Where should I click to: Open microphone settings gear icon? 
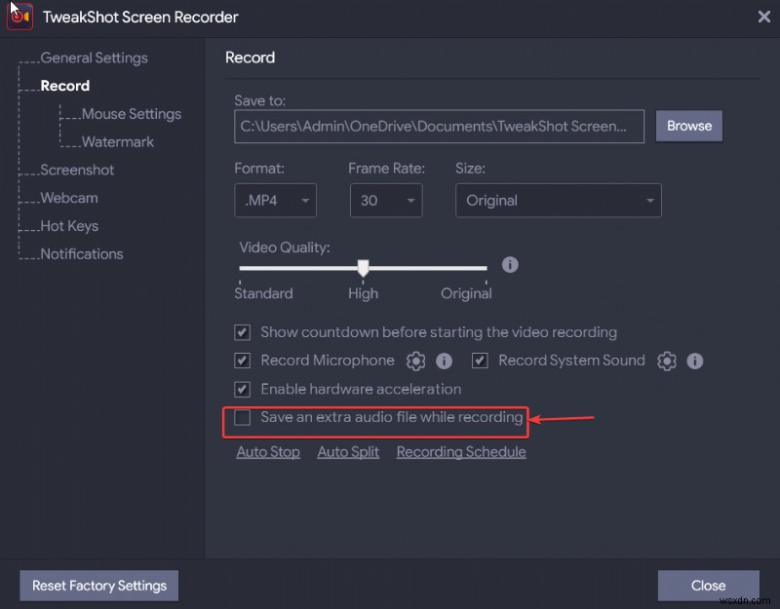pyautogui.click(x=414, y=361)
